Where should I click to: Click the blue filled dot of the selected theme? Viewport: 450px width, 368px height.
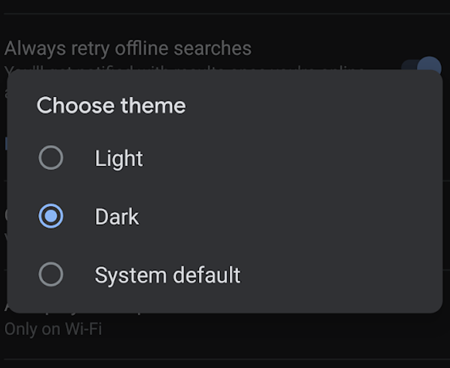tap(51, 217)
